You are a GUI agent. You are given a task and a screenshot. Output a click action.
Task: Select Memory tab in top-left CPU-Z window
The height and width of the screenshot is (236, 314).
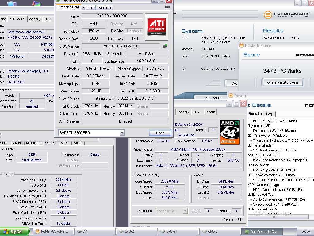pyautogui.click(x=34, y=19)
